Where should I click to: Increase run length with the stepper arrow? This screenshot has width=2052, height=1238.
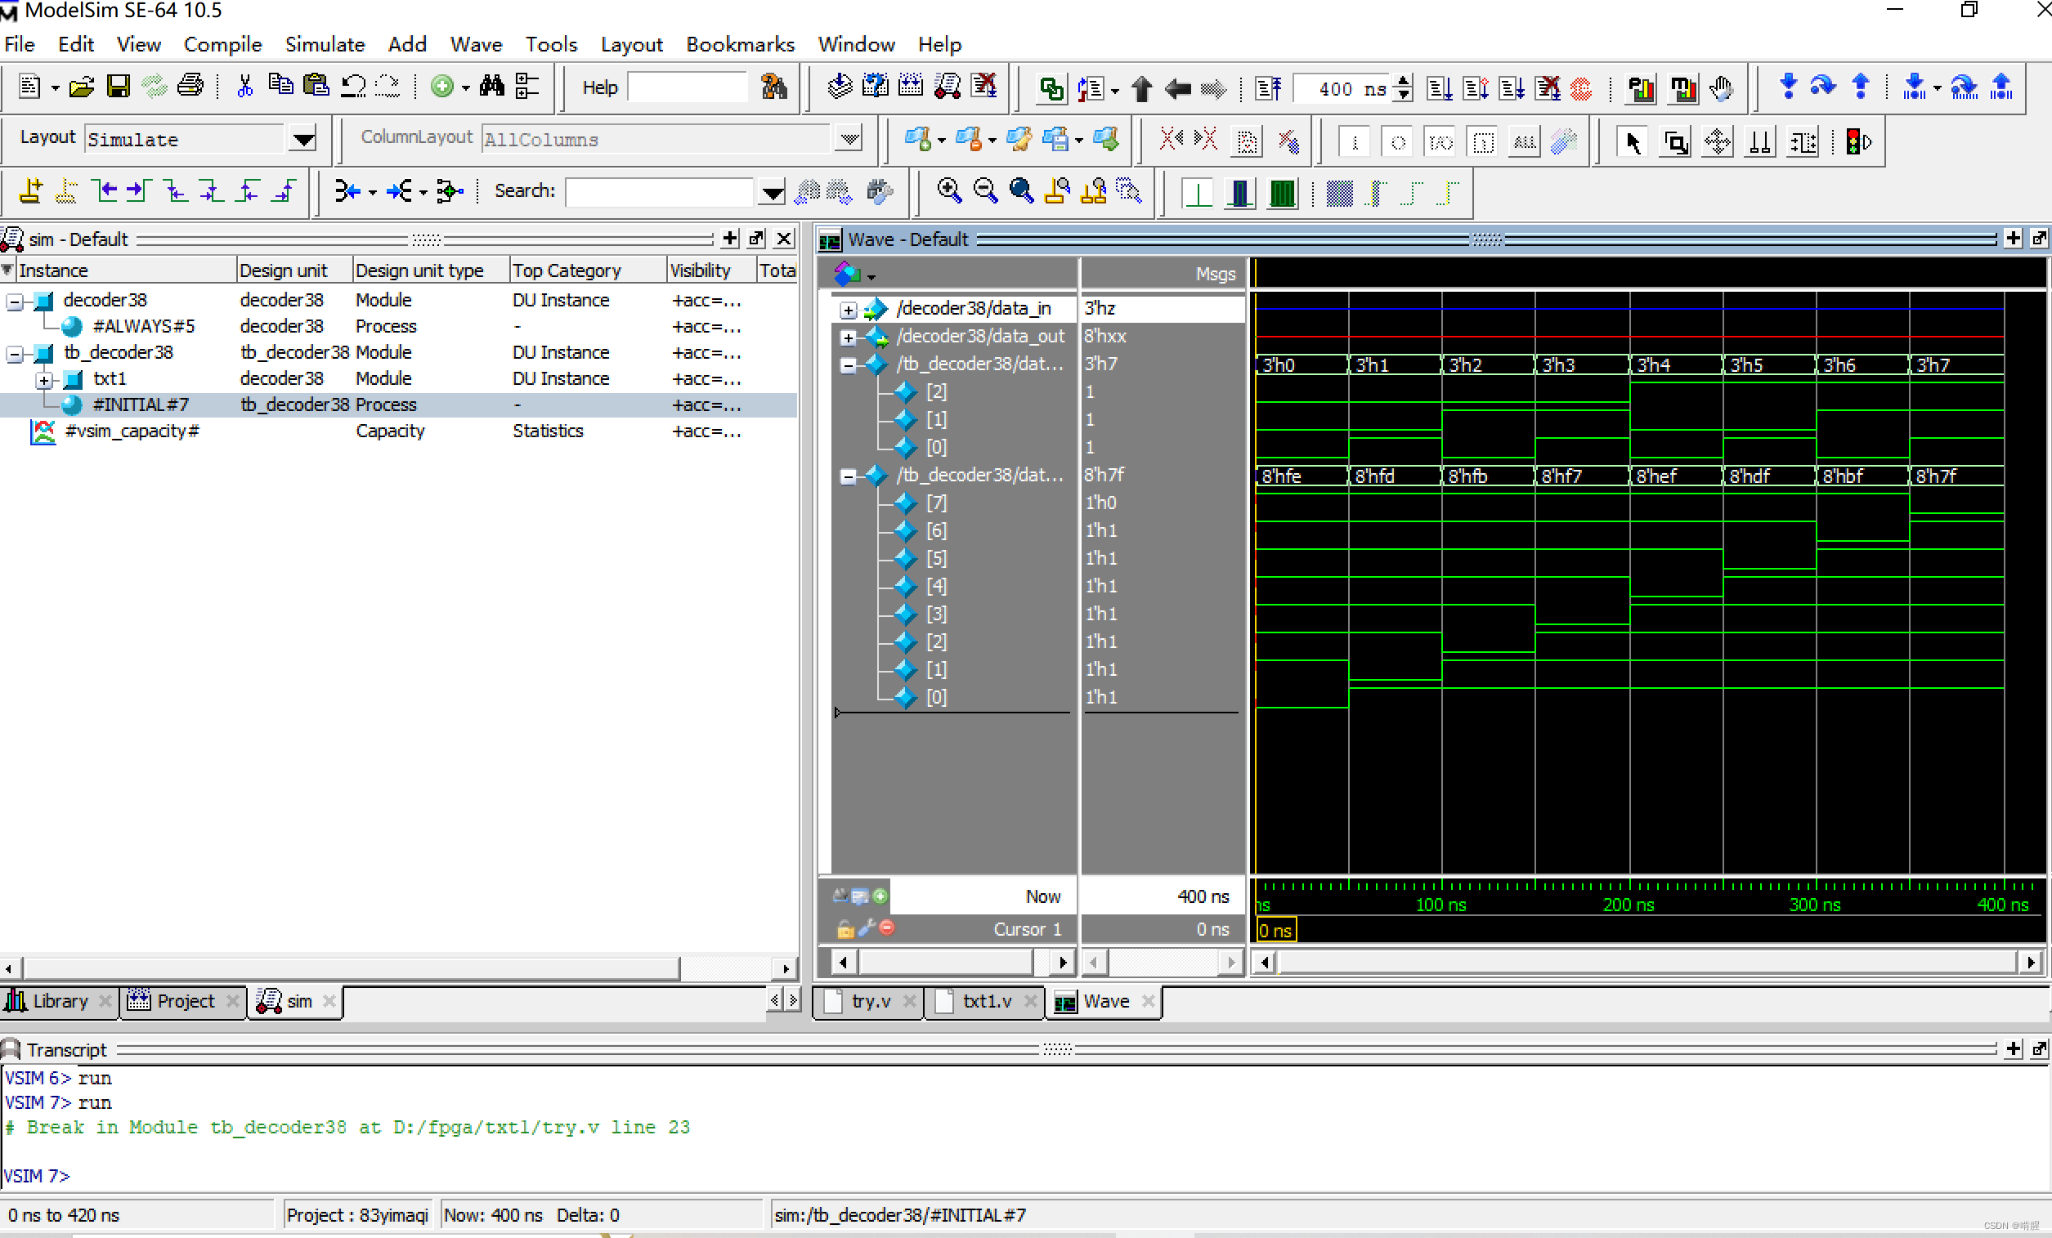(1404, 82)
